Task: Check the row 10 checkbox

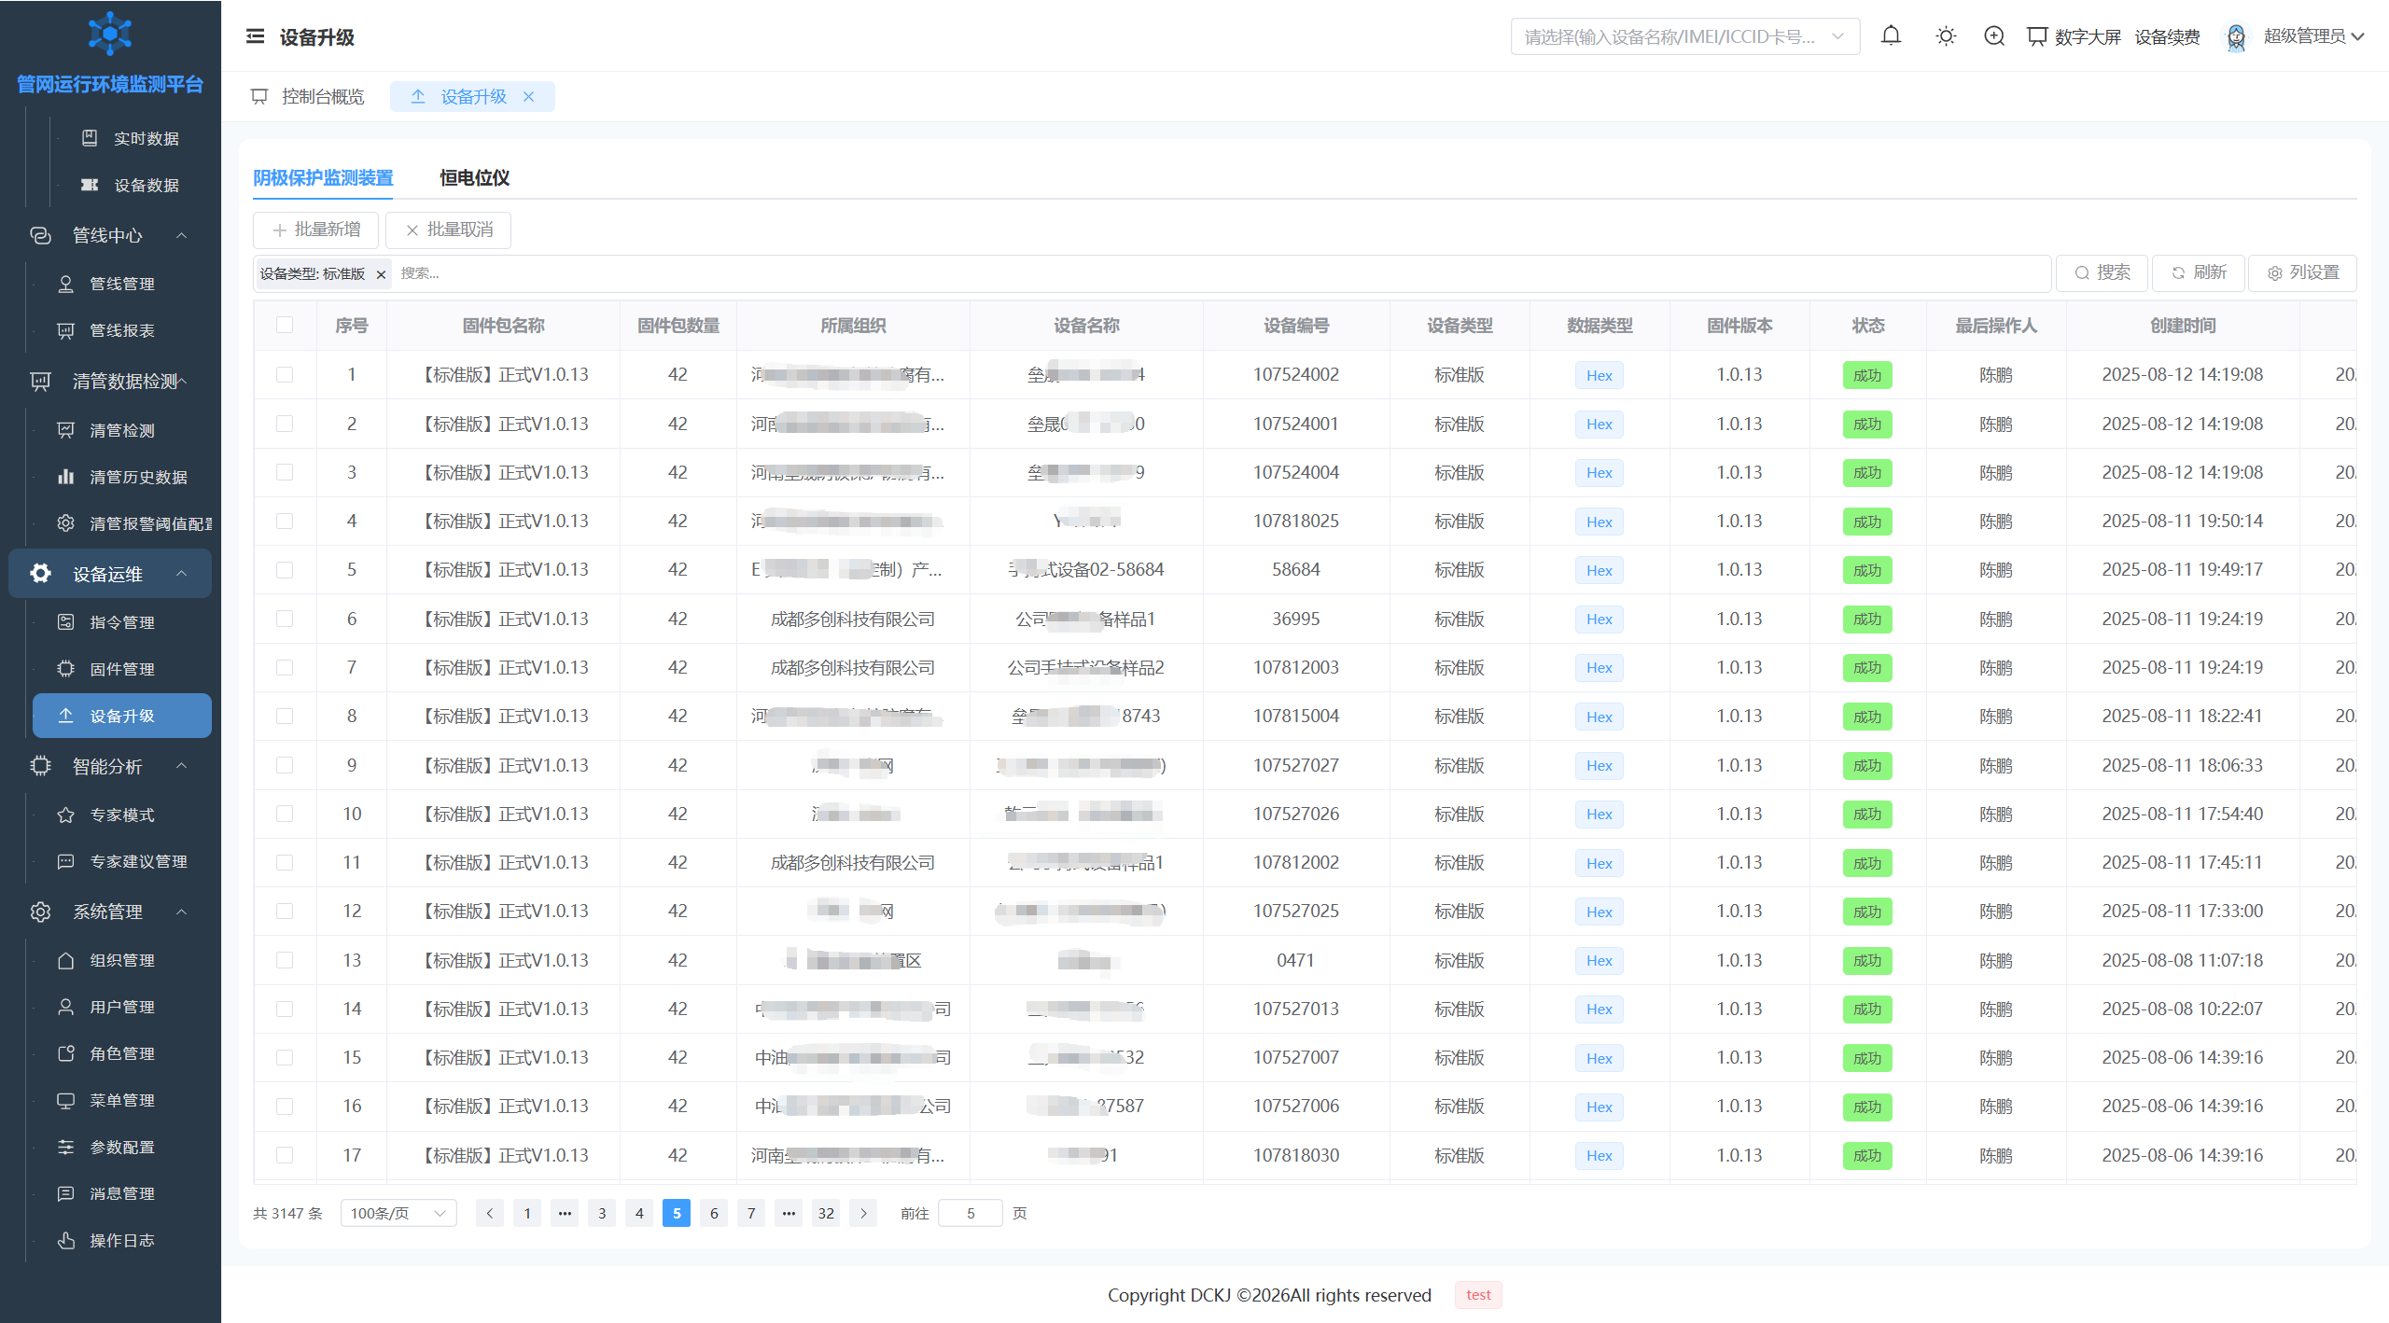Action: (x=285, y=814)
